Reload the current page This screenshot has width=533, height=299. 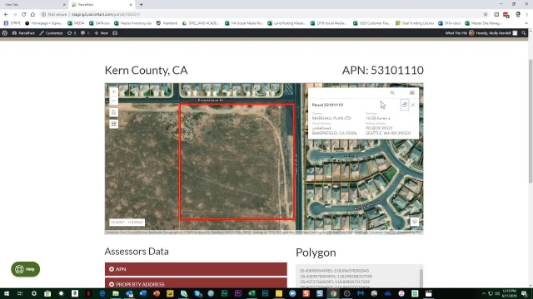[x=24, y=14]
